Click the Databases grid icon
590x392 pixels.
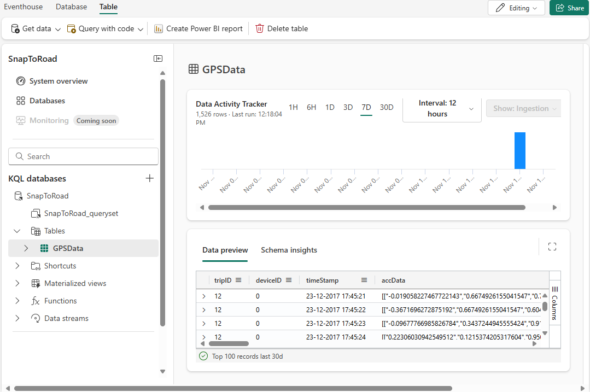click(x=21, y=101)
